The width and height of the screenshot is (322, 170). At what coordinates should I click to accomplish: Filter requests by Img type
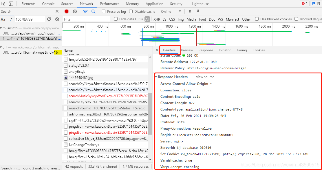(x=181, y=19)
